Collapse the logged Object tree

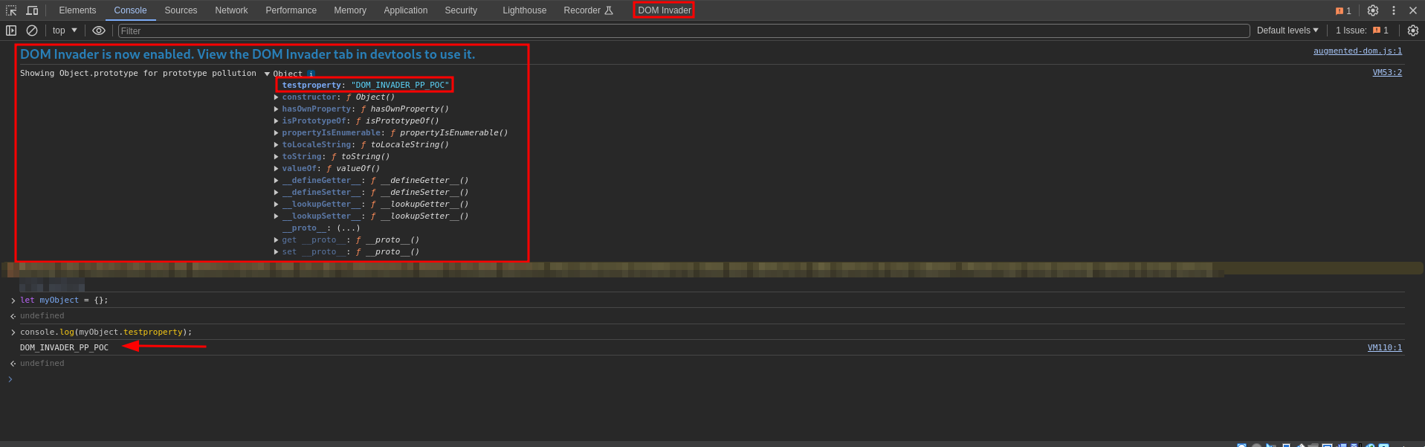pyautogui.click(x=268, y=74)
